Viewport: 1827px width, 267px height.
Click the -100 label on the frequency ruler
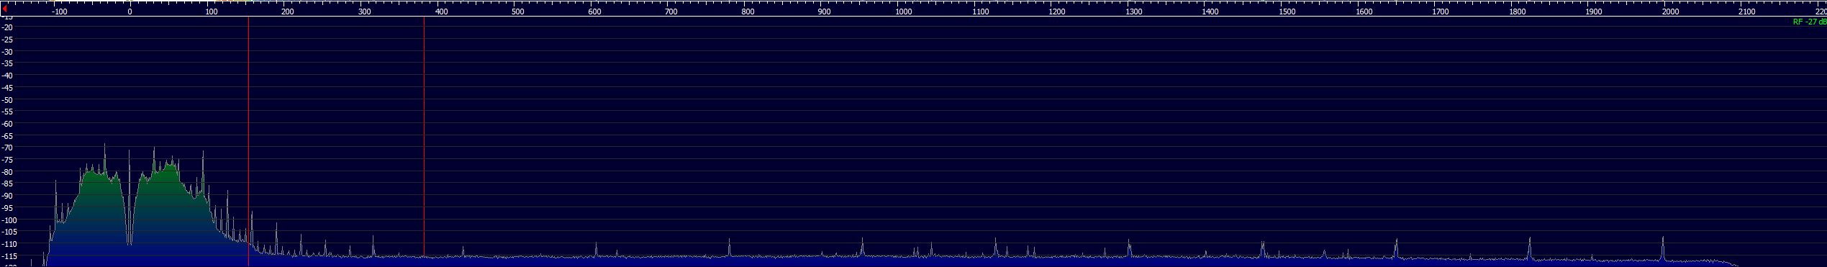(x=60, y=12)
